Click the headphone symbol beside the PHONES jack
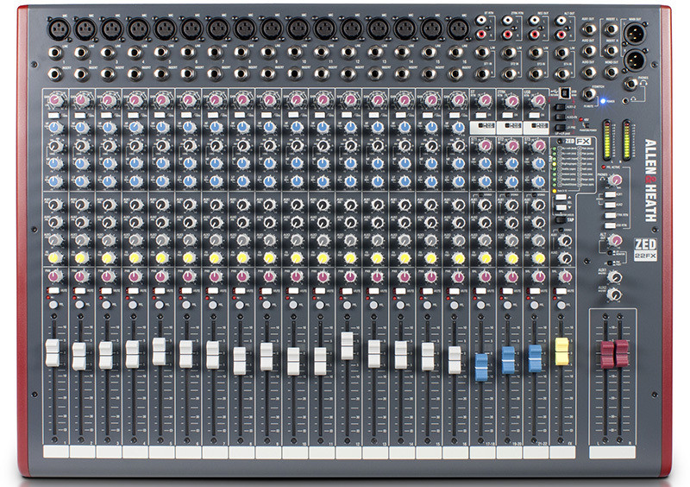This screenshot has height=487, width=690. coord(643,83)
